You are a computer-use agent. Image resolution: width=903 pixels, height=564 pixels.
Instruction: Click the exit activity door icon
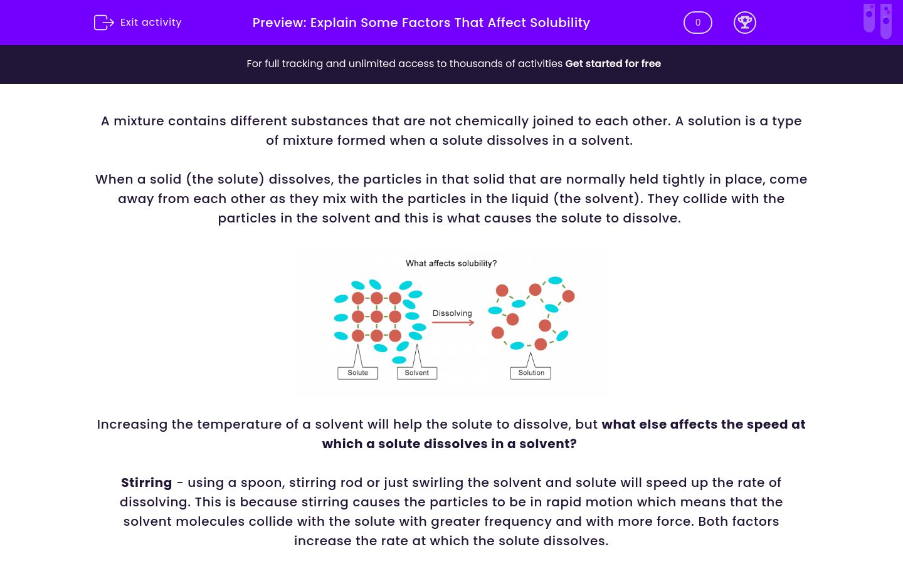(103, 22)
